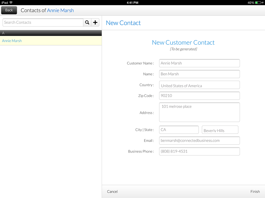The width and height of the screenshot is (265, 198).
Task: Focus the Search Contacts field
Action: click(43, 22)
